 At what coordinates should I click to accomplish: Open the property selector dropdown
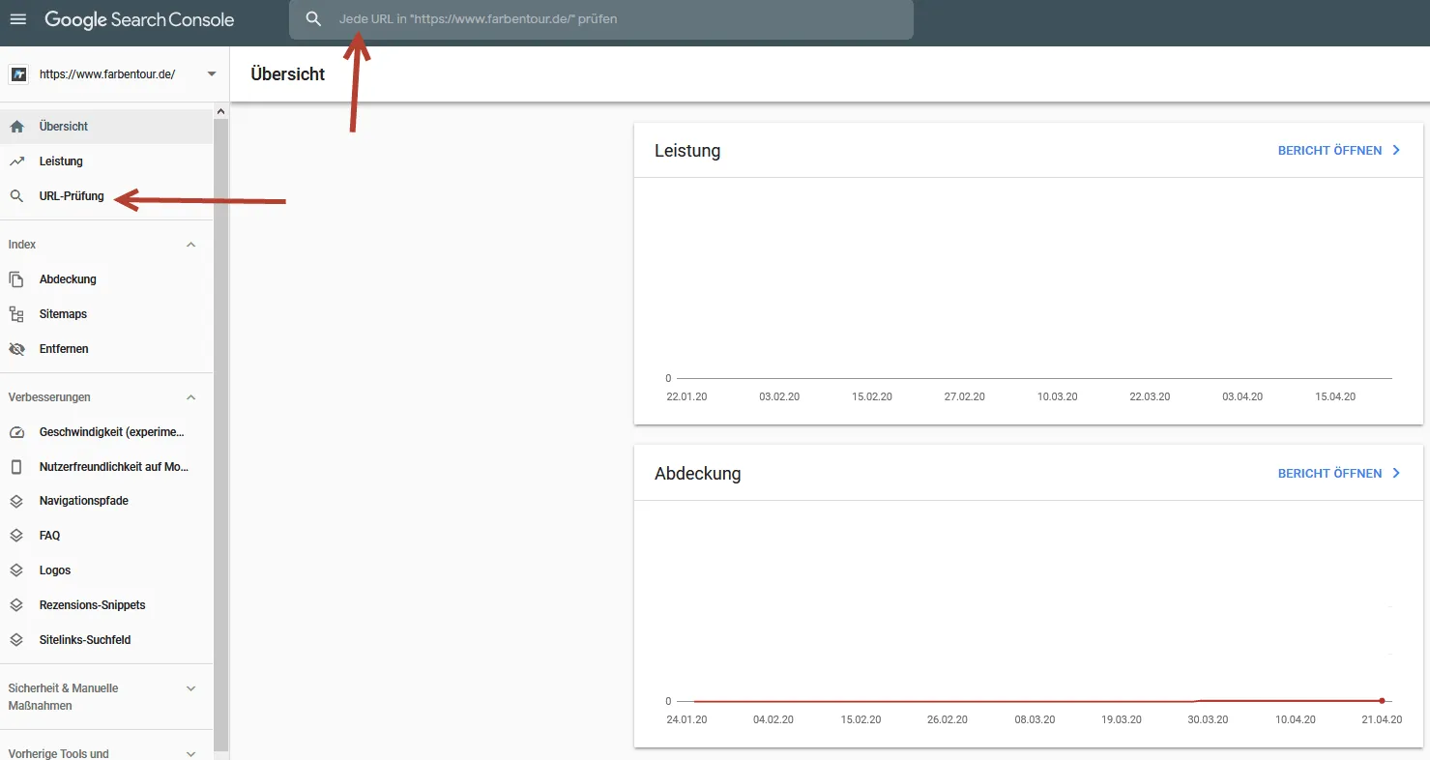coord(212,74)
